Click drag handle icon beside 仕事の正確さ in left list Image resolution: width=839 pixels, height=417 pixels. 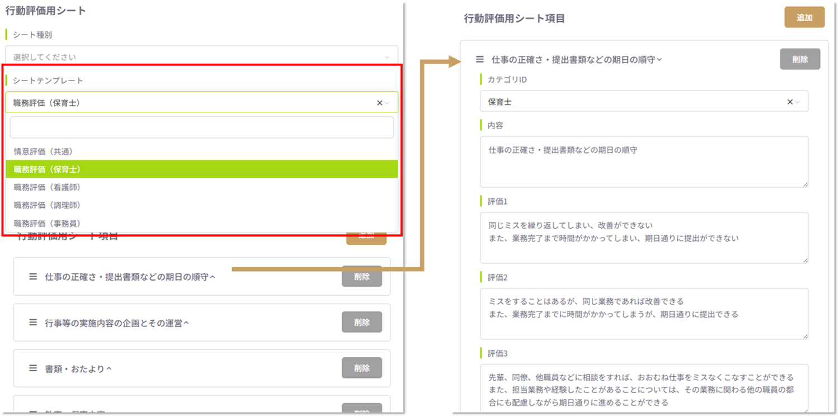pos(33,277)
